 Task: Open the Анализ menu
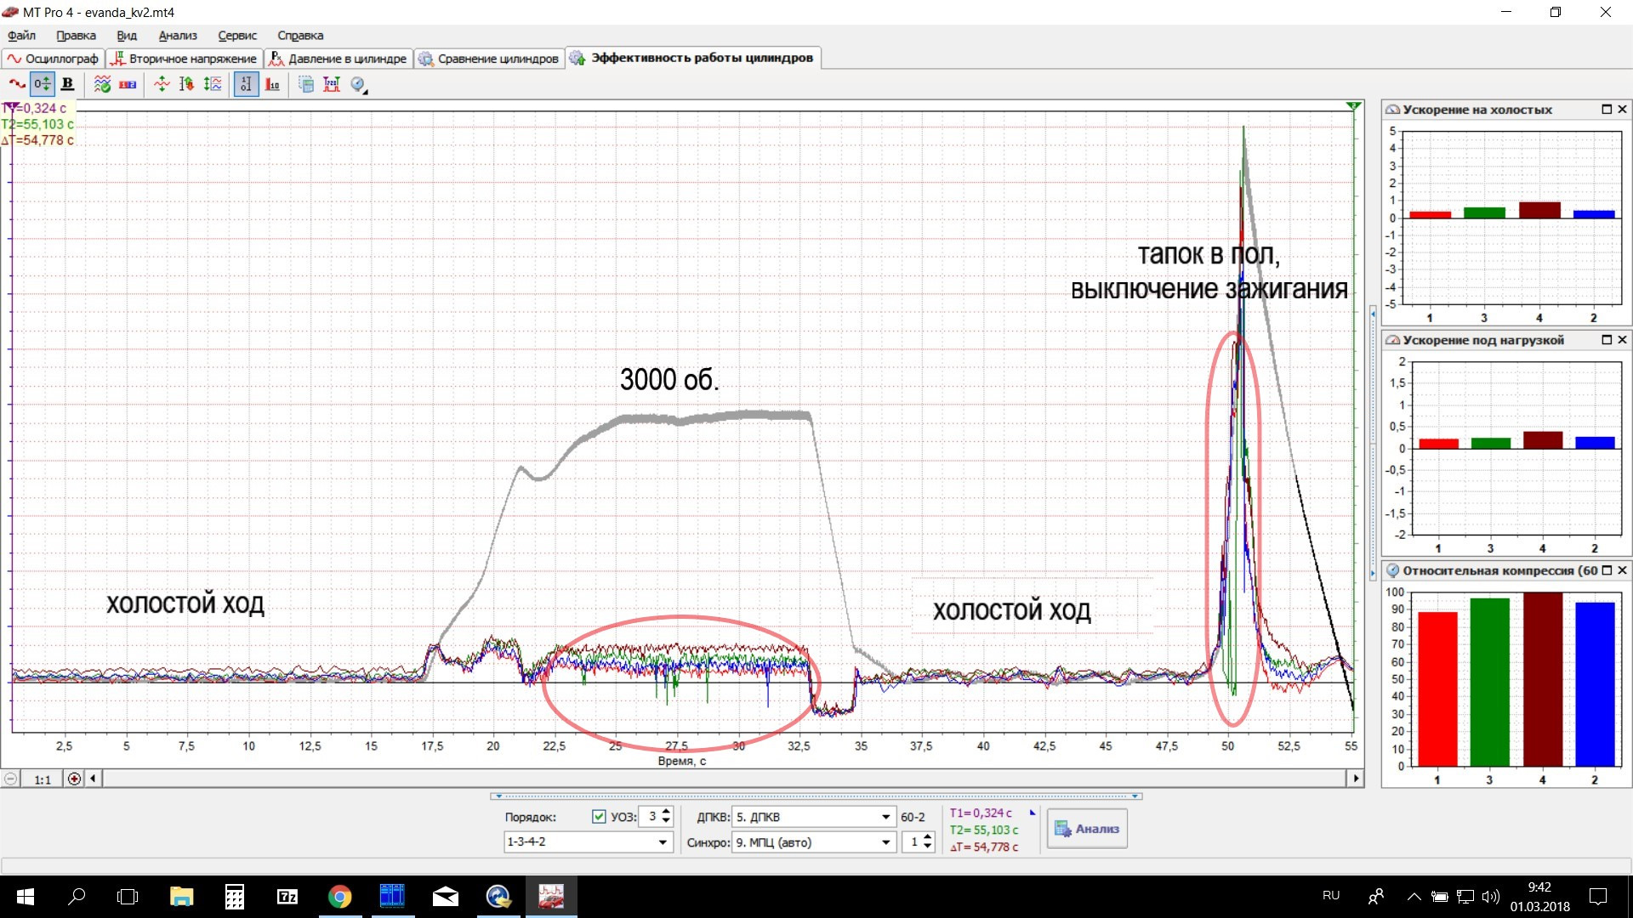pos(177,36)
